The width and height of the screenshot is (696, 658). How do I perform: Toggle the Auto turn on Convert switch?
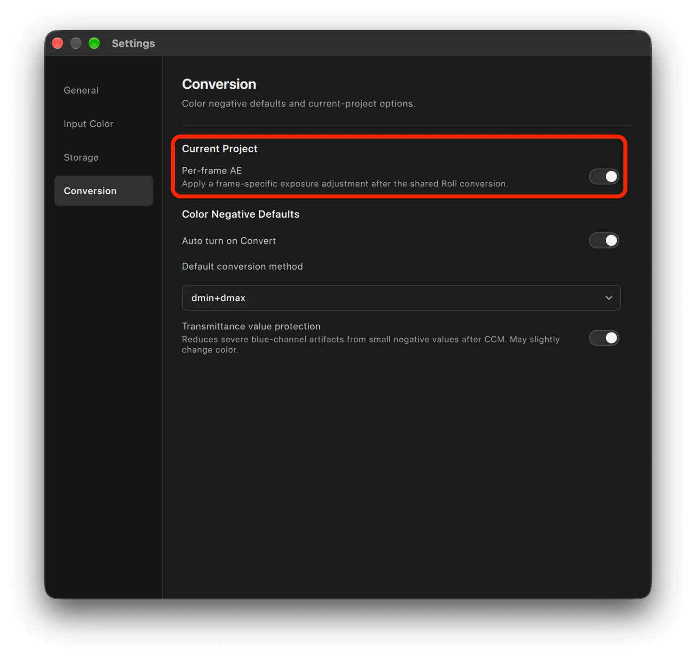[x=604, y=241]
